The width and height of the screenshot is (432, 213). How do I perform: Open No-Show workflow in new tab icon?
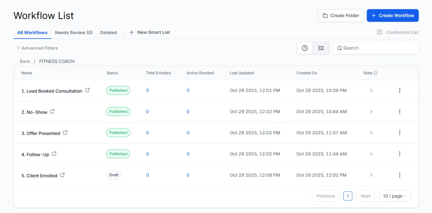(x=52, y=112)
